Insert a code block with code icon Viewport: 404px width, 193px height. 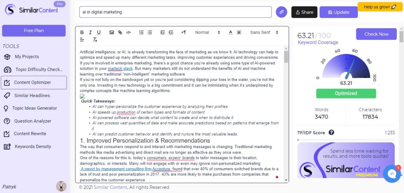pyautogui.click(x=128, y=32)
